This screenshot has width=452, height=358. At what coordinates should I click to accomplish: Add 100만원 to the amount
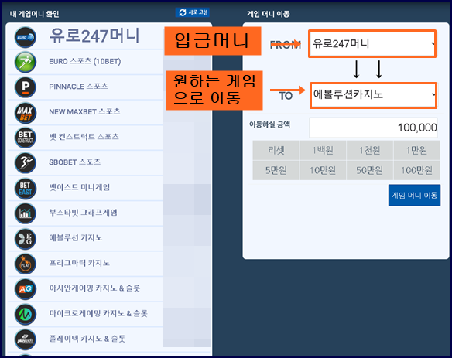(x=416, y=170)
